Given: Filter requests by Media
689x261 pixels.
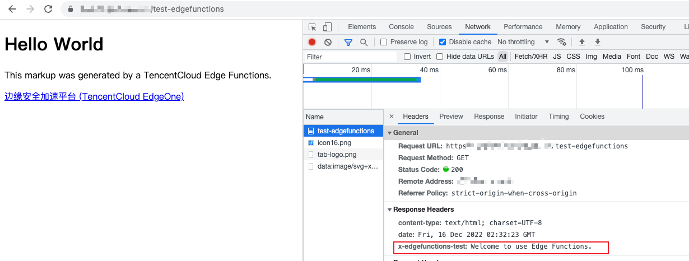Looking at the screenshot, I should click(x=612, y=57).
